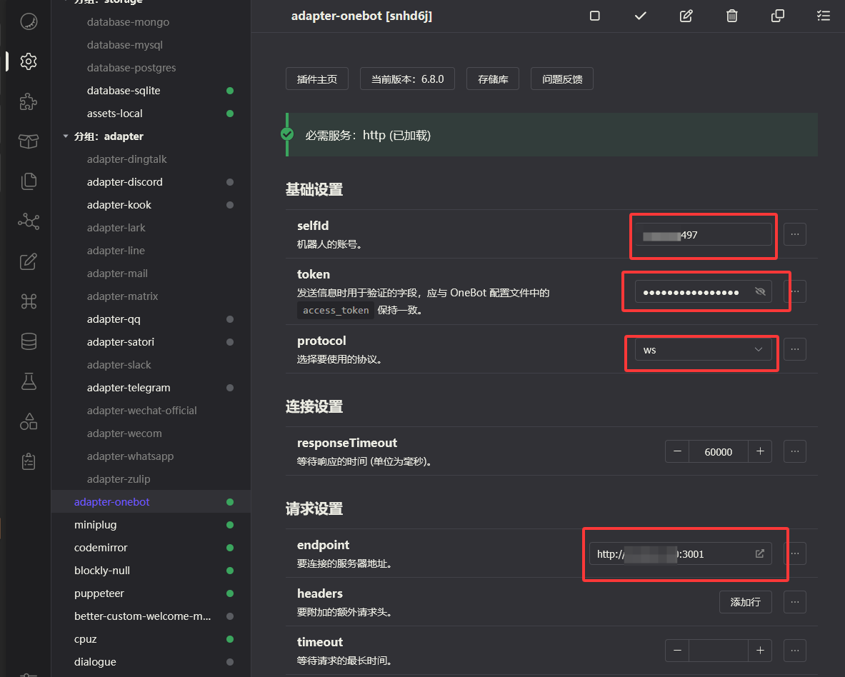Select adapter-telegram in plugin list
845x677 pixels.
click(129, 388)
